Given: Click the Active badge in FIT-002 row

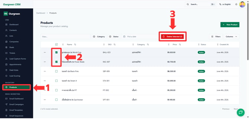Looking at the screenshot, I should click(201, 90).
